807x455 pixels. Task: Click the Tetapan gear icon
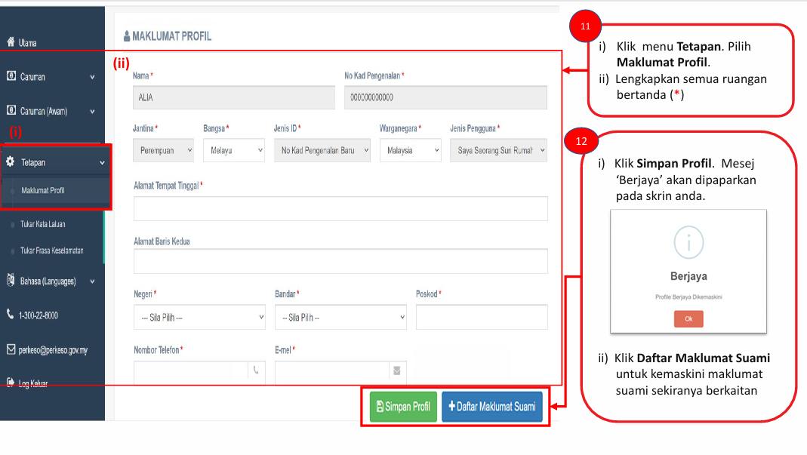[11, 162]
